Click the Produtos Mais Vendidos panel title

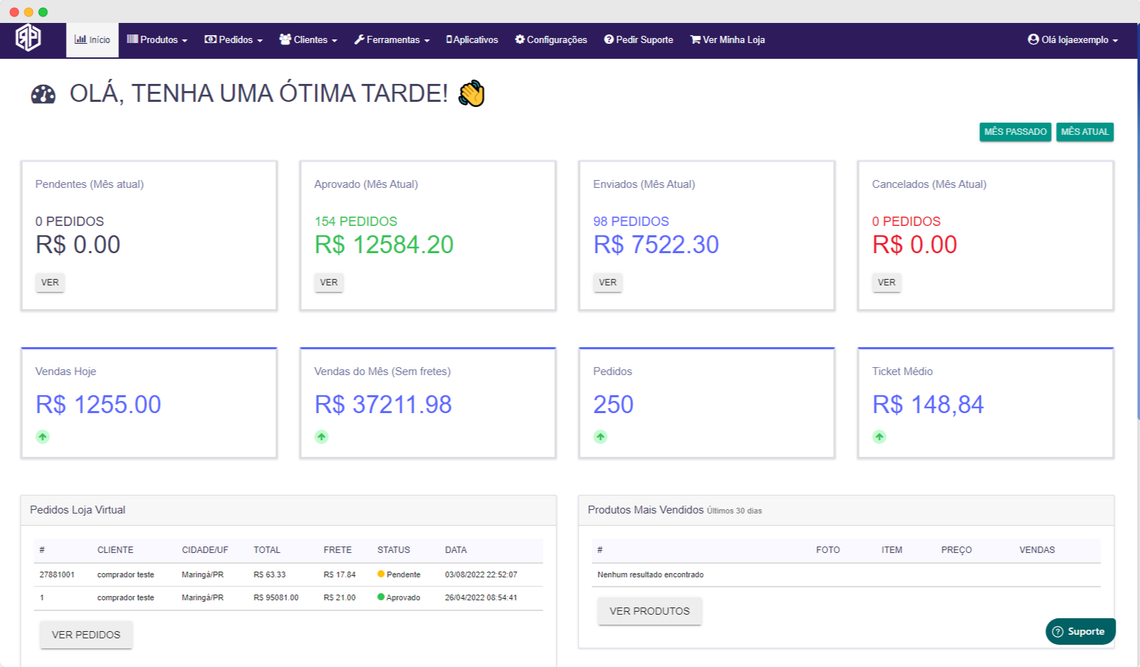pos(645,510)
